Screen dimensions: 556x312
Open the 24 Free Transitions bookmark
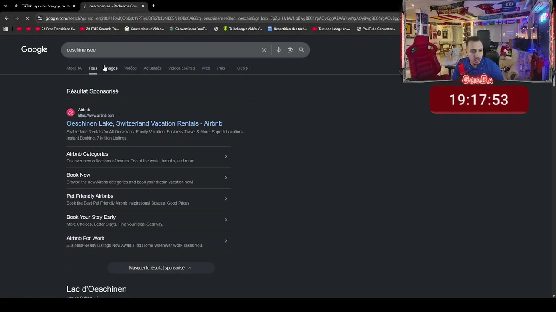55,29
